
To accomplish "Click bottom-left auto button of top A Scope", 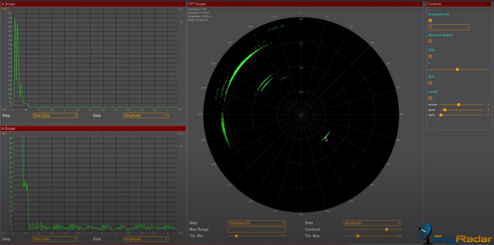I will pos(4,109).
